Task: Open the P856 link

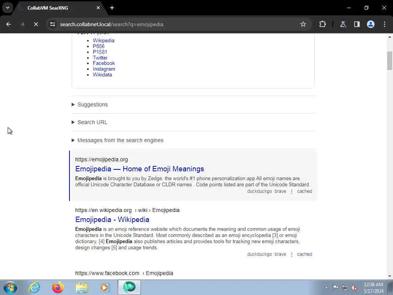Action: 99,46
